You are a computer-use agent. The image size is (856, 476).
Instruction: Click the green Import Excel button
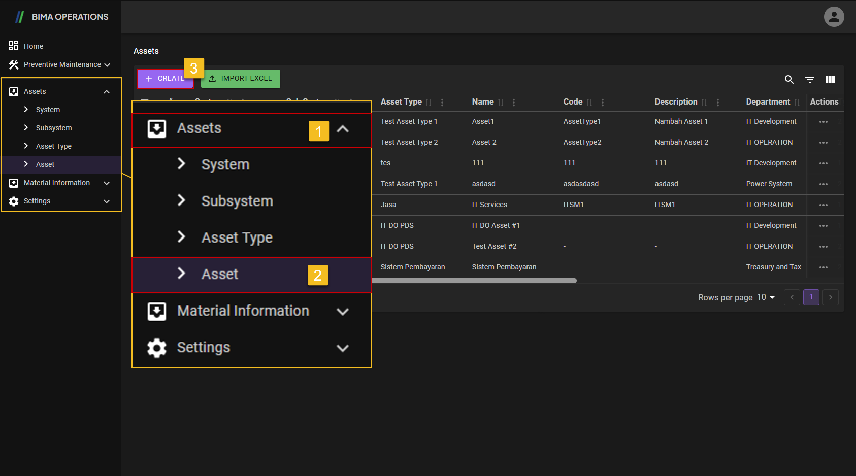pyautogui.click(x=241, y=79)
